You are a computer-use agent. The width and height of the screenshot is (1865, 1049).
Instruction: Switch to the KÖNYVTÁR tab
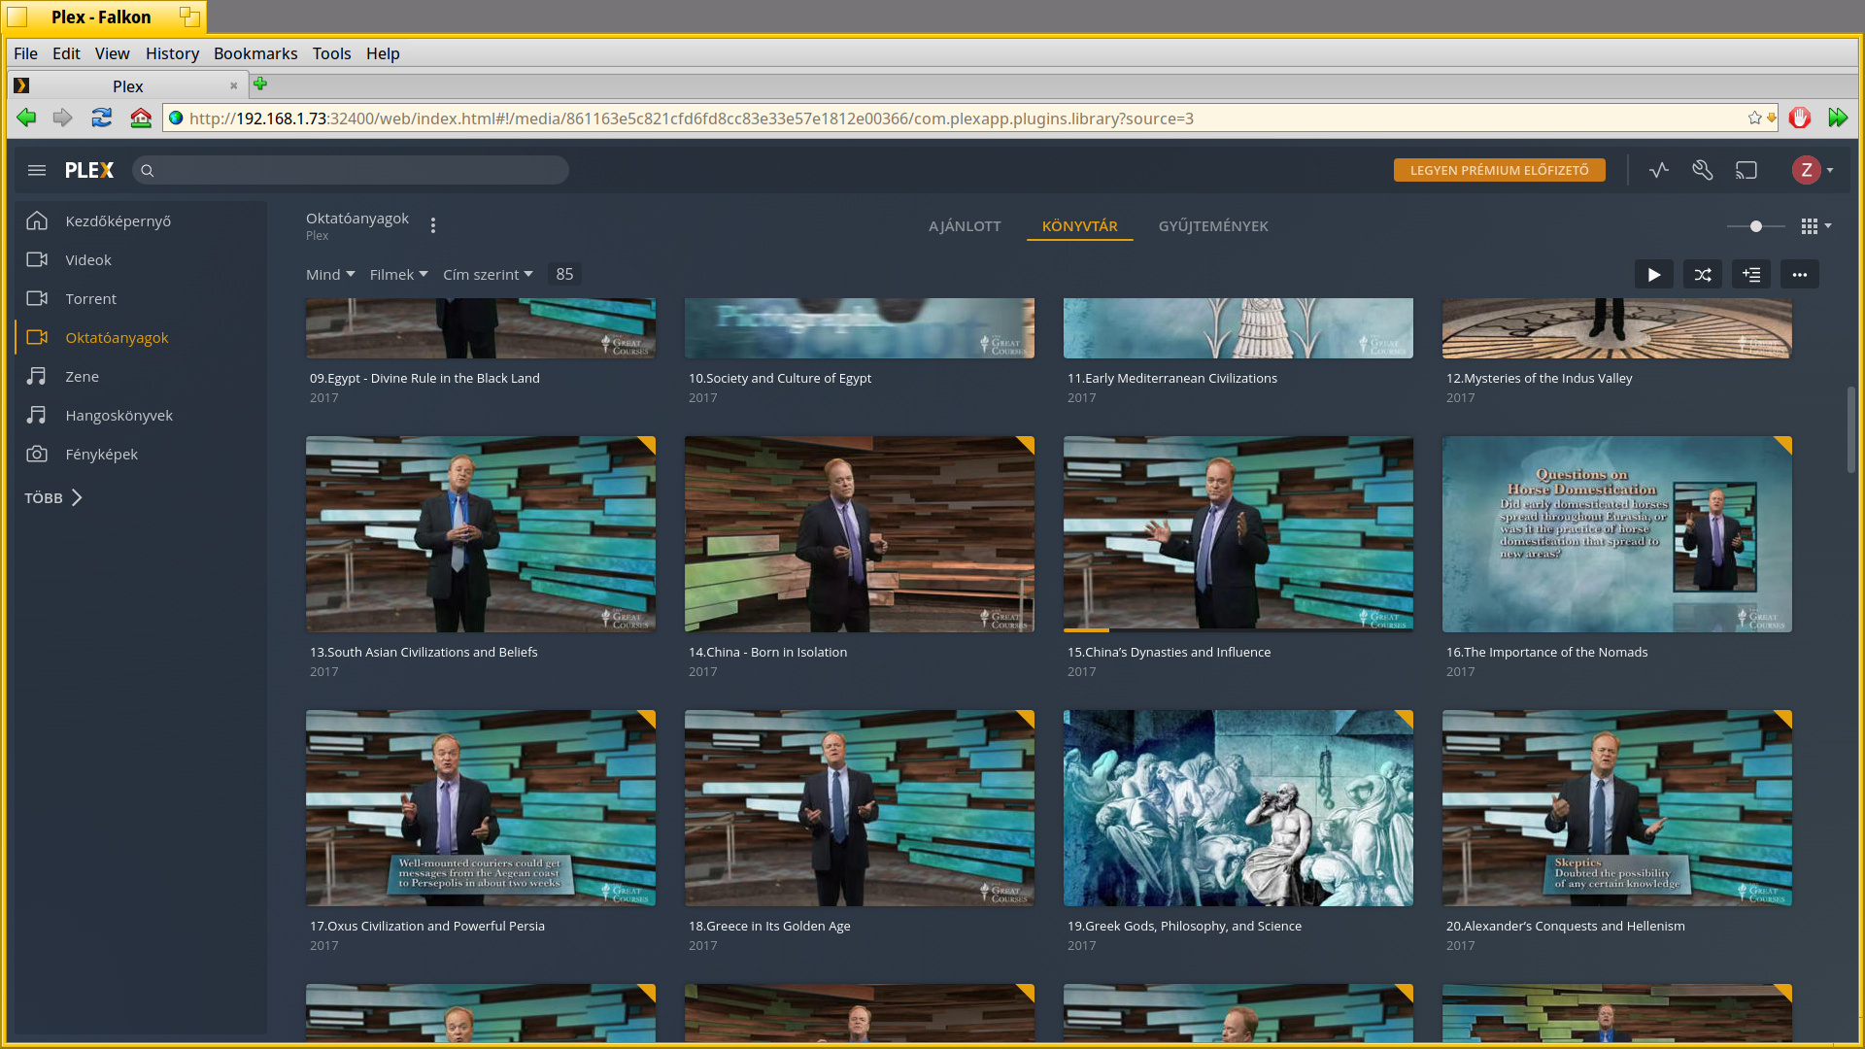pyautogui.click(x=1079, y=226)
